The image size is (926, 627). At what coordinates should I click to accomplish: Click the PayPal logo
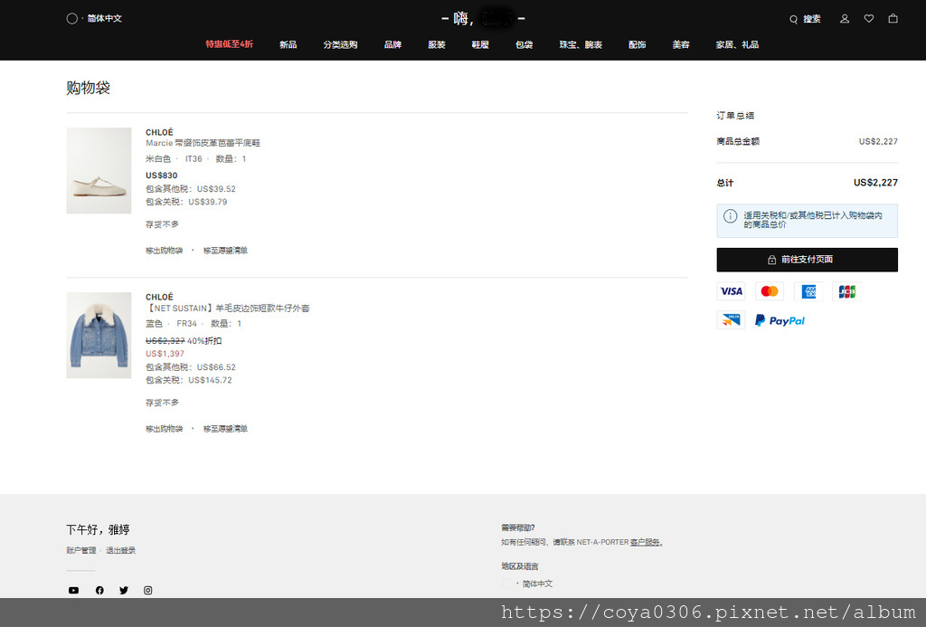click(x=780, y=320)
